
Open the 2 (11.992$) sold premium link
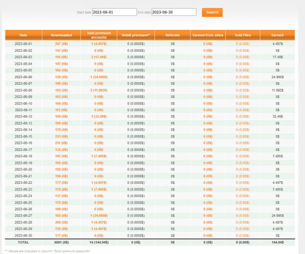99,90
